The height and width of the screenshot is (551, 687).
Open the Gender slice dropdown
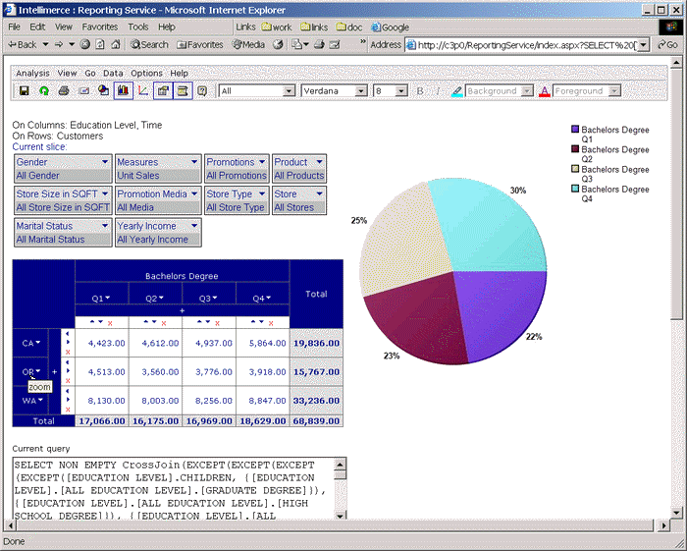point(105,162)
